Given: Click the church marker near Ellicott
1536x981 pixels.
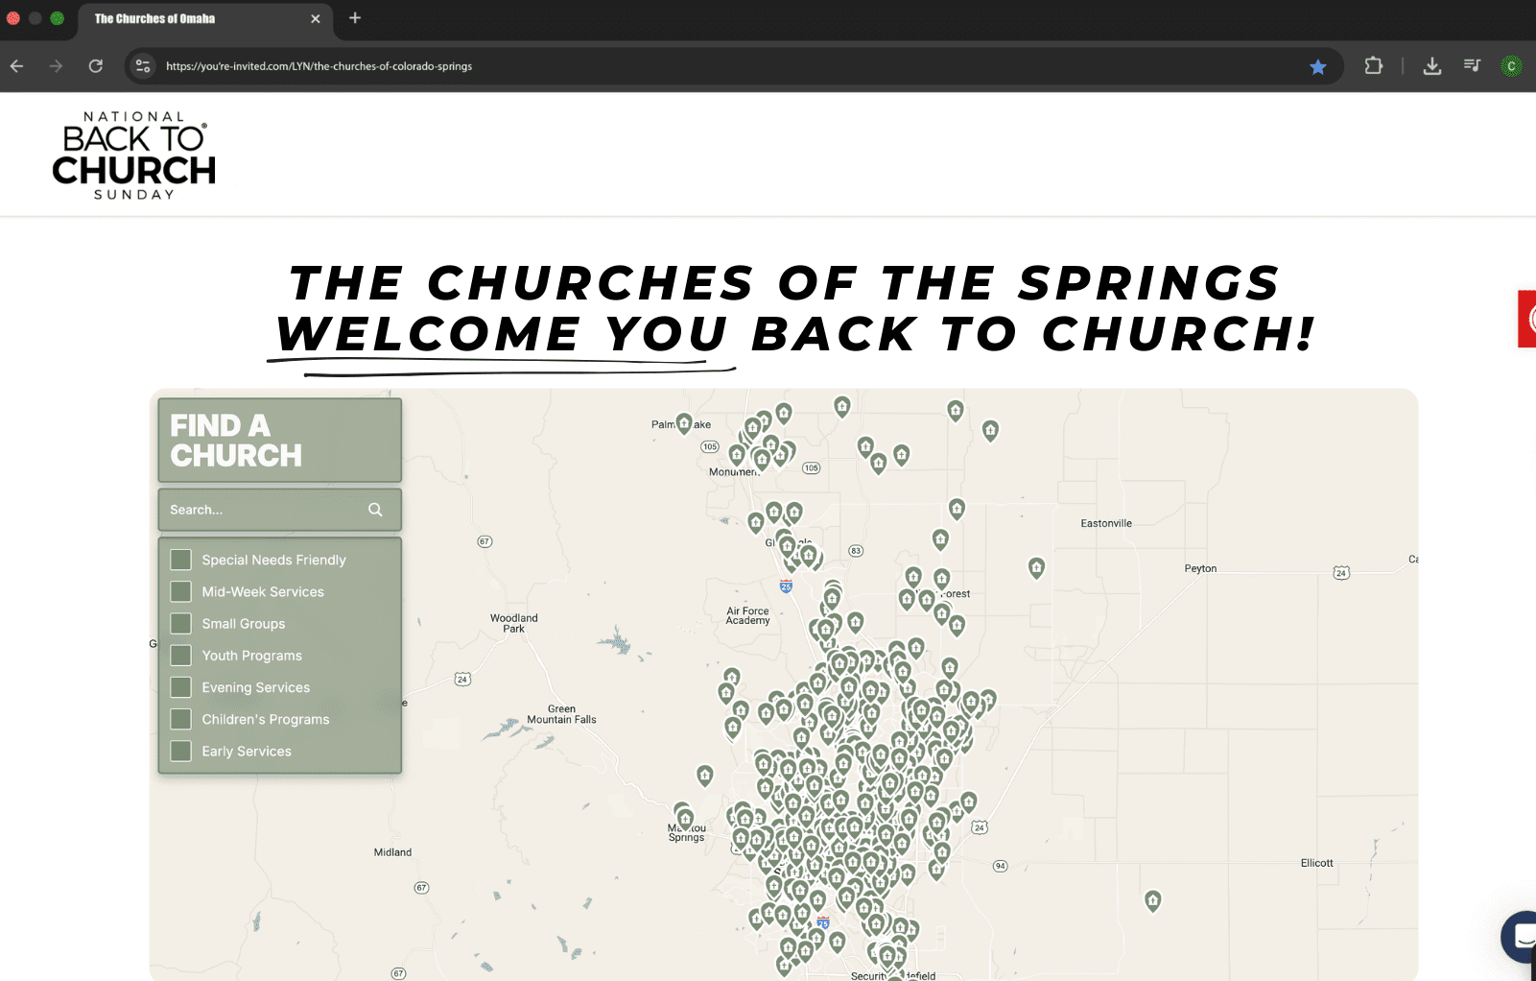Looking at the screenshot, I should coord(1152,899).
